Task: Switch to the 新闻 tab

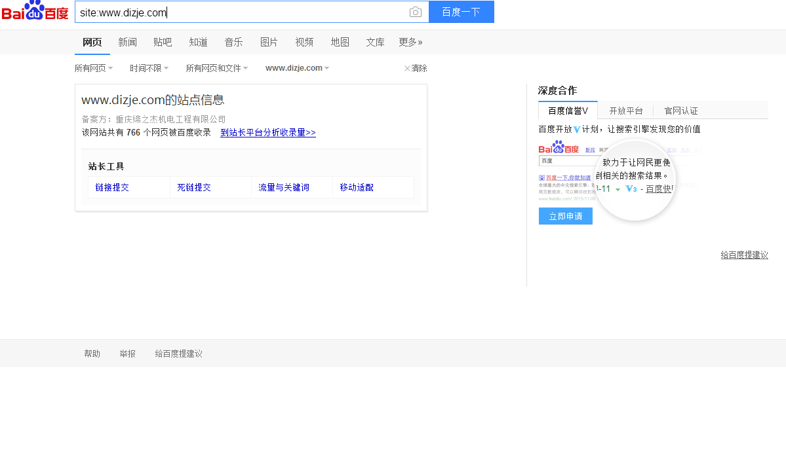Action: (127, 42)
